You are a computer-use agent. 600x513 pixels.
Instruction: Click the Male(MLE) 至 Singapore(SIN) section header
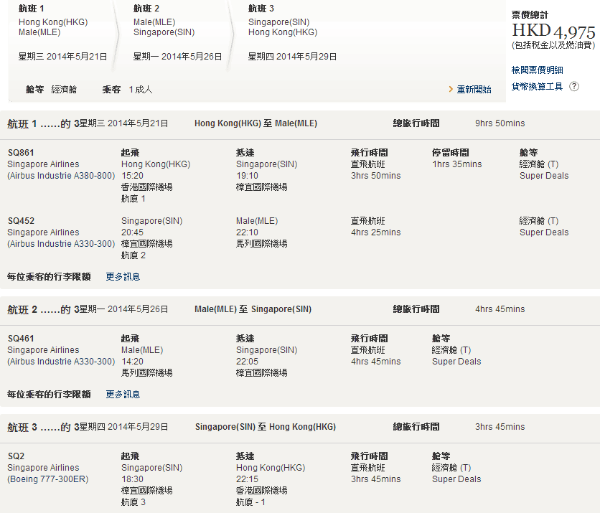click(253, 309)
